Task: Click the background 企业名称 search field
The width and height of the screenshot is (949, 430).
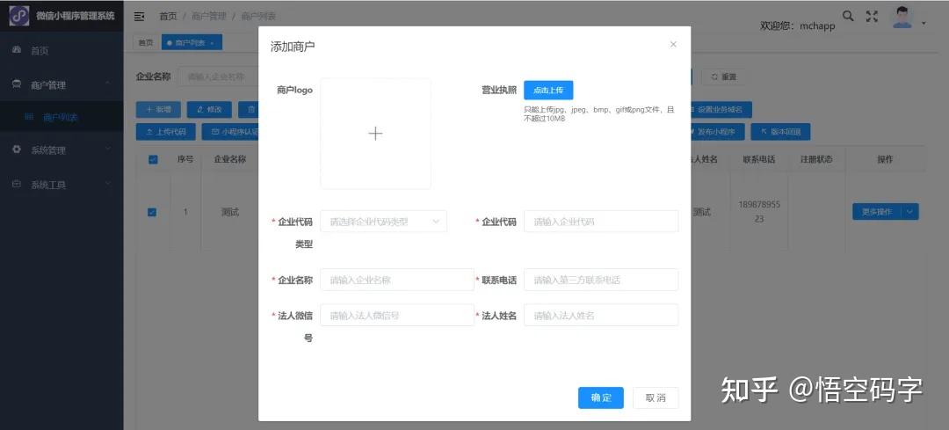Action: click(218, 77)
